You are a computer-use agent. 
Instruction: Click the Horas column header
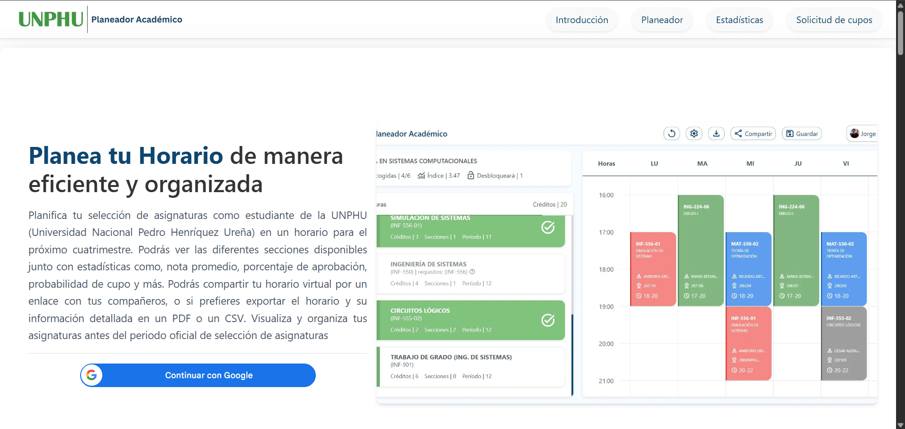point(607,163)
